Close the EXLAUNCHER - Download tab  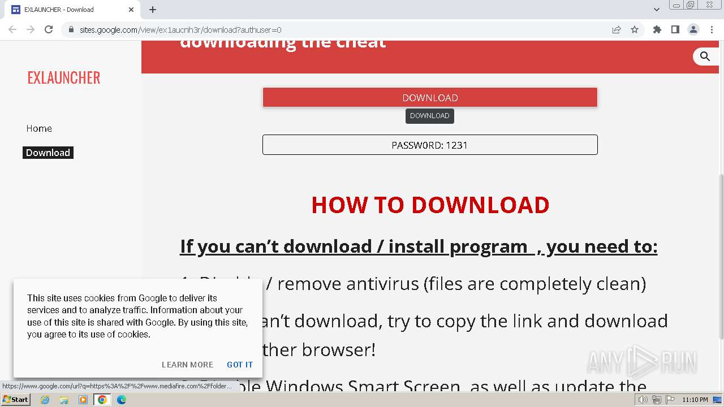131,10
